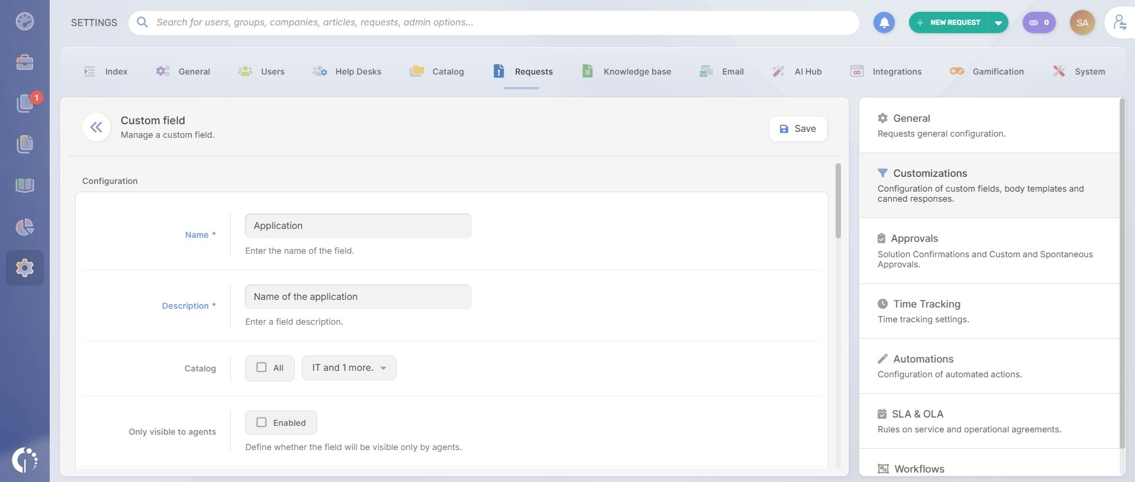Click the System tools icon

[x=1059, y=71]
